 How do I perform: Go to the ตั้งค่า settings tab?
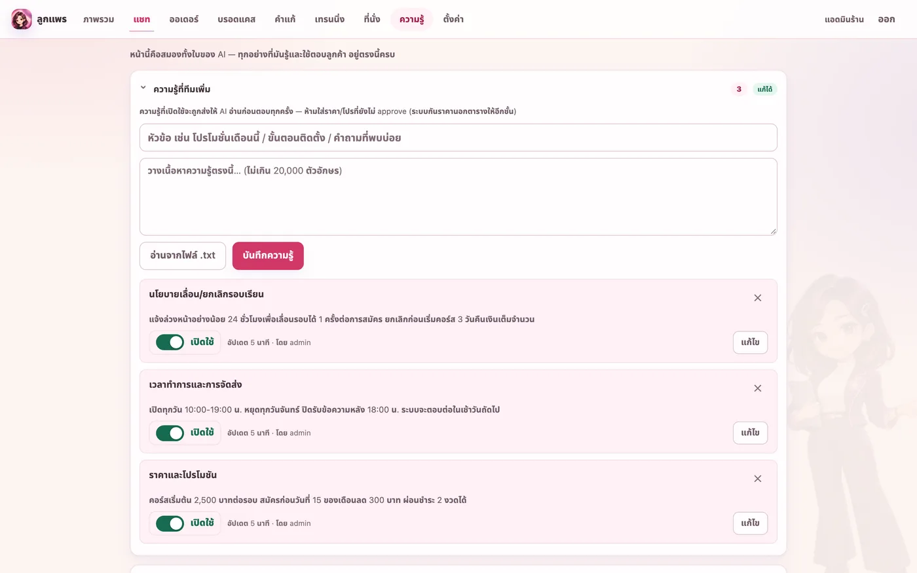click(453, 19)
